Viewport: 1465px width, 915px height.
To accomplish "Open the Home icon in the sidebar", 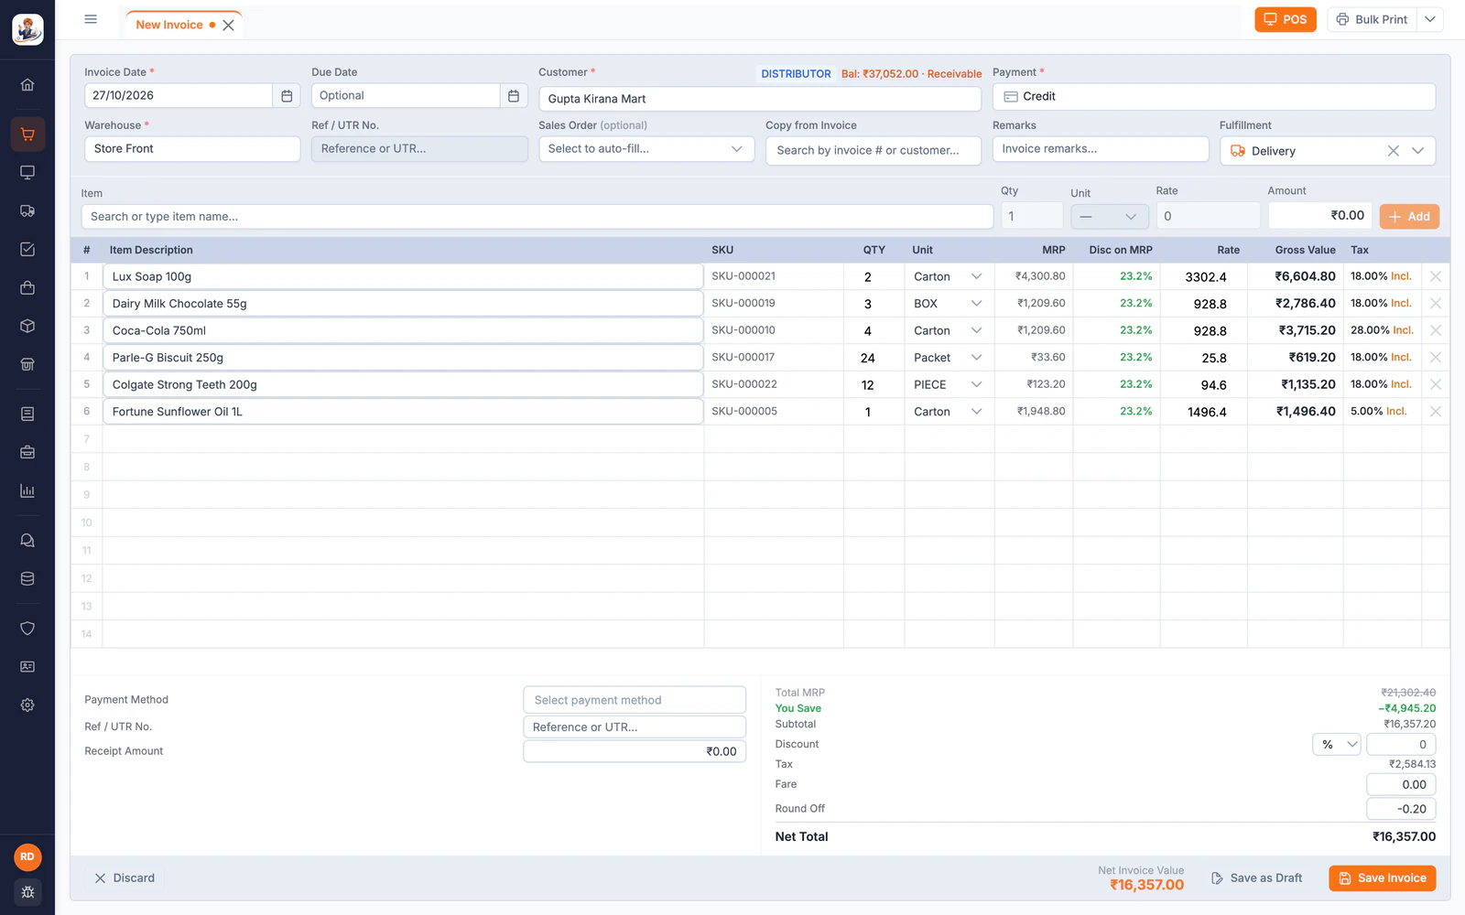I will (27, 85).
